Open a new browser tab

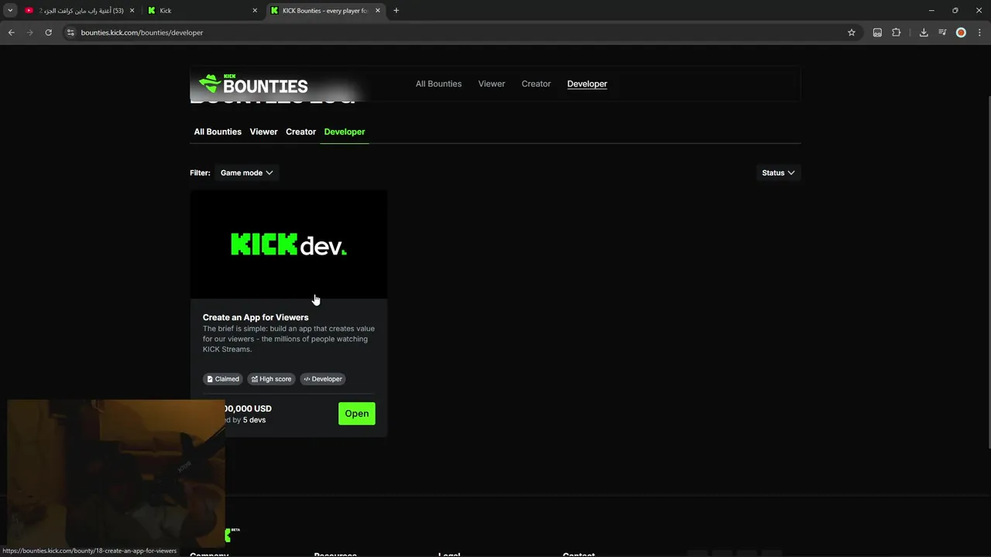point(396,11)
